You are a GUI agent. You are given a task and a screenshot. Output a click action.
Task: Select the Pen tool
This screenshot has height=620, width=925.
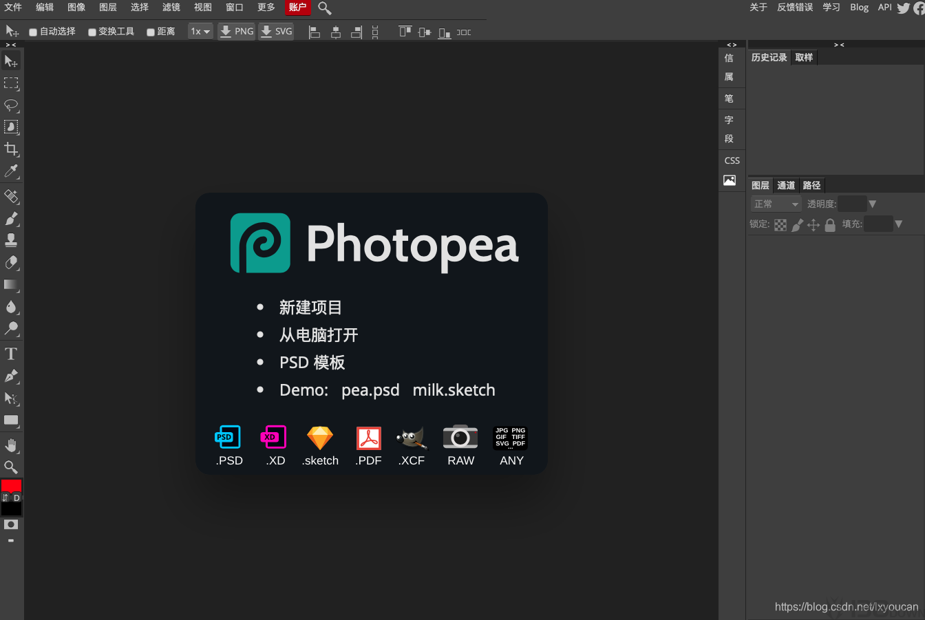[11, 376]
